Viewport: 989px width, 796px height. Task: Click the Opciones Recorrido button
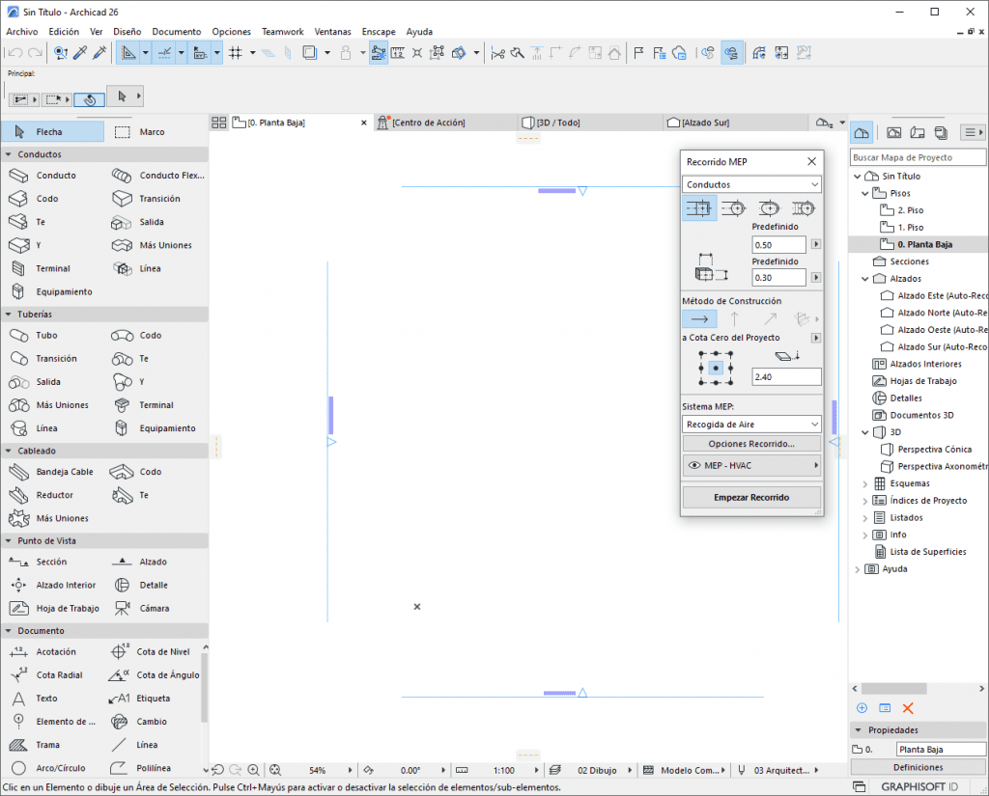click(751, 444)
